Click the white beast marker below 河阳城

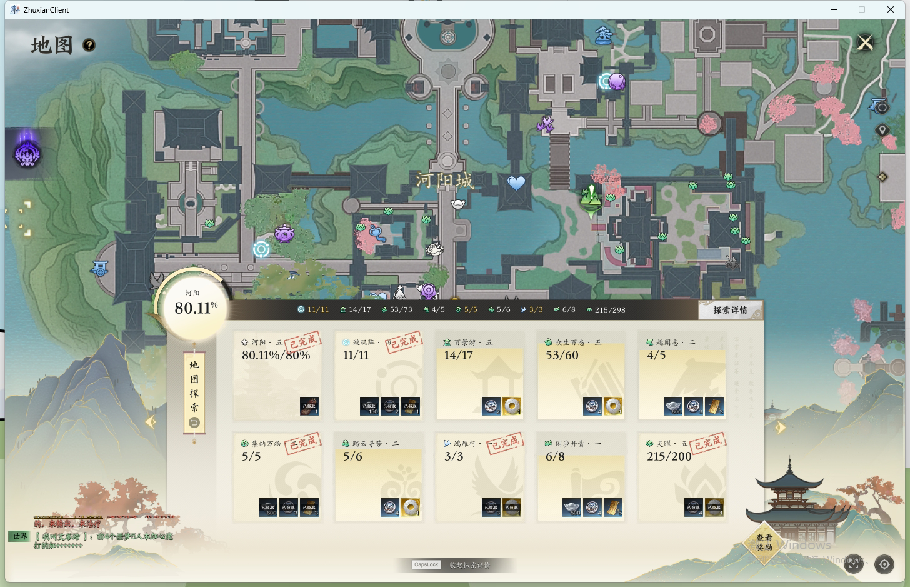pos(434,249)
